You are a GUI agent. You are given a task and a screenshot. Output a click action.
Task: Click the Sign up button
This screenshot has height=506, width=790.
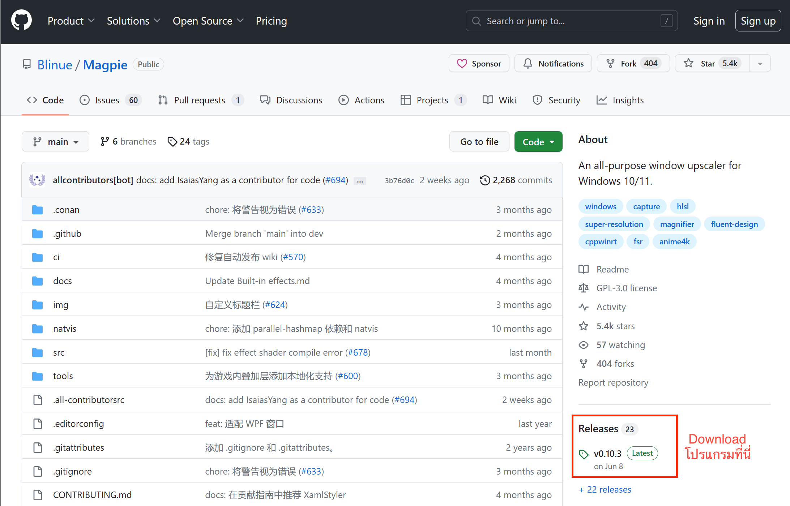[758, 21]
